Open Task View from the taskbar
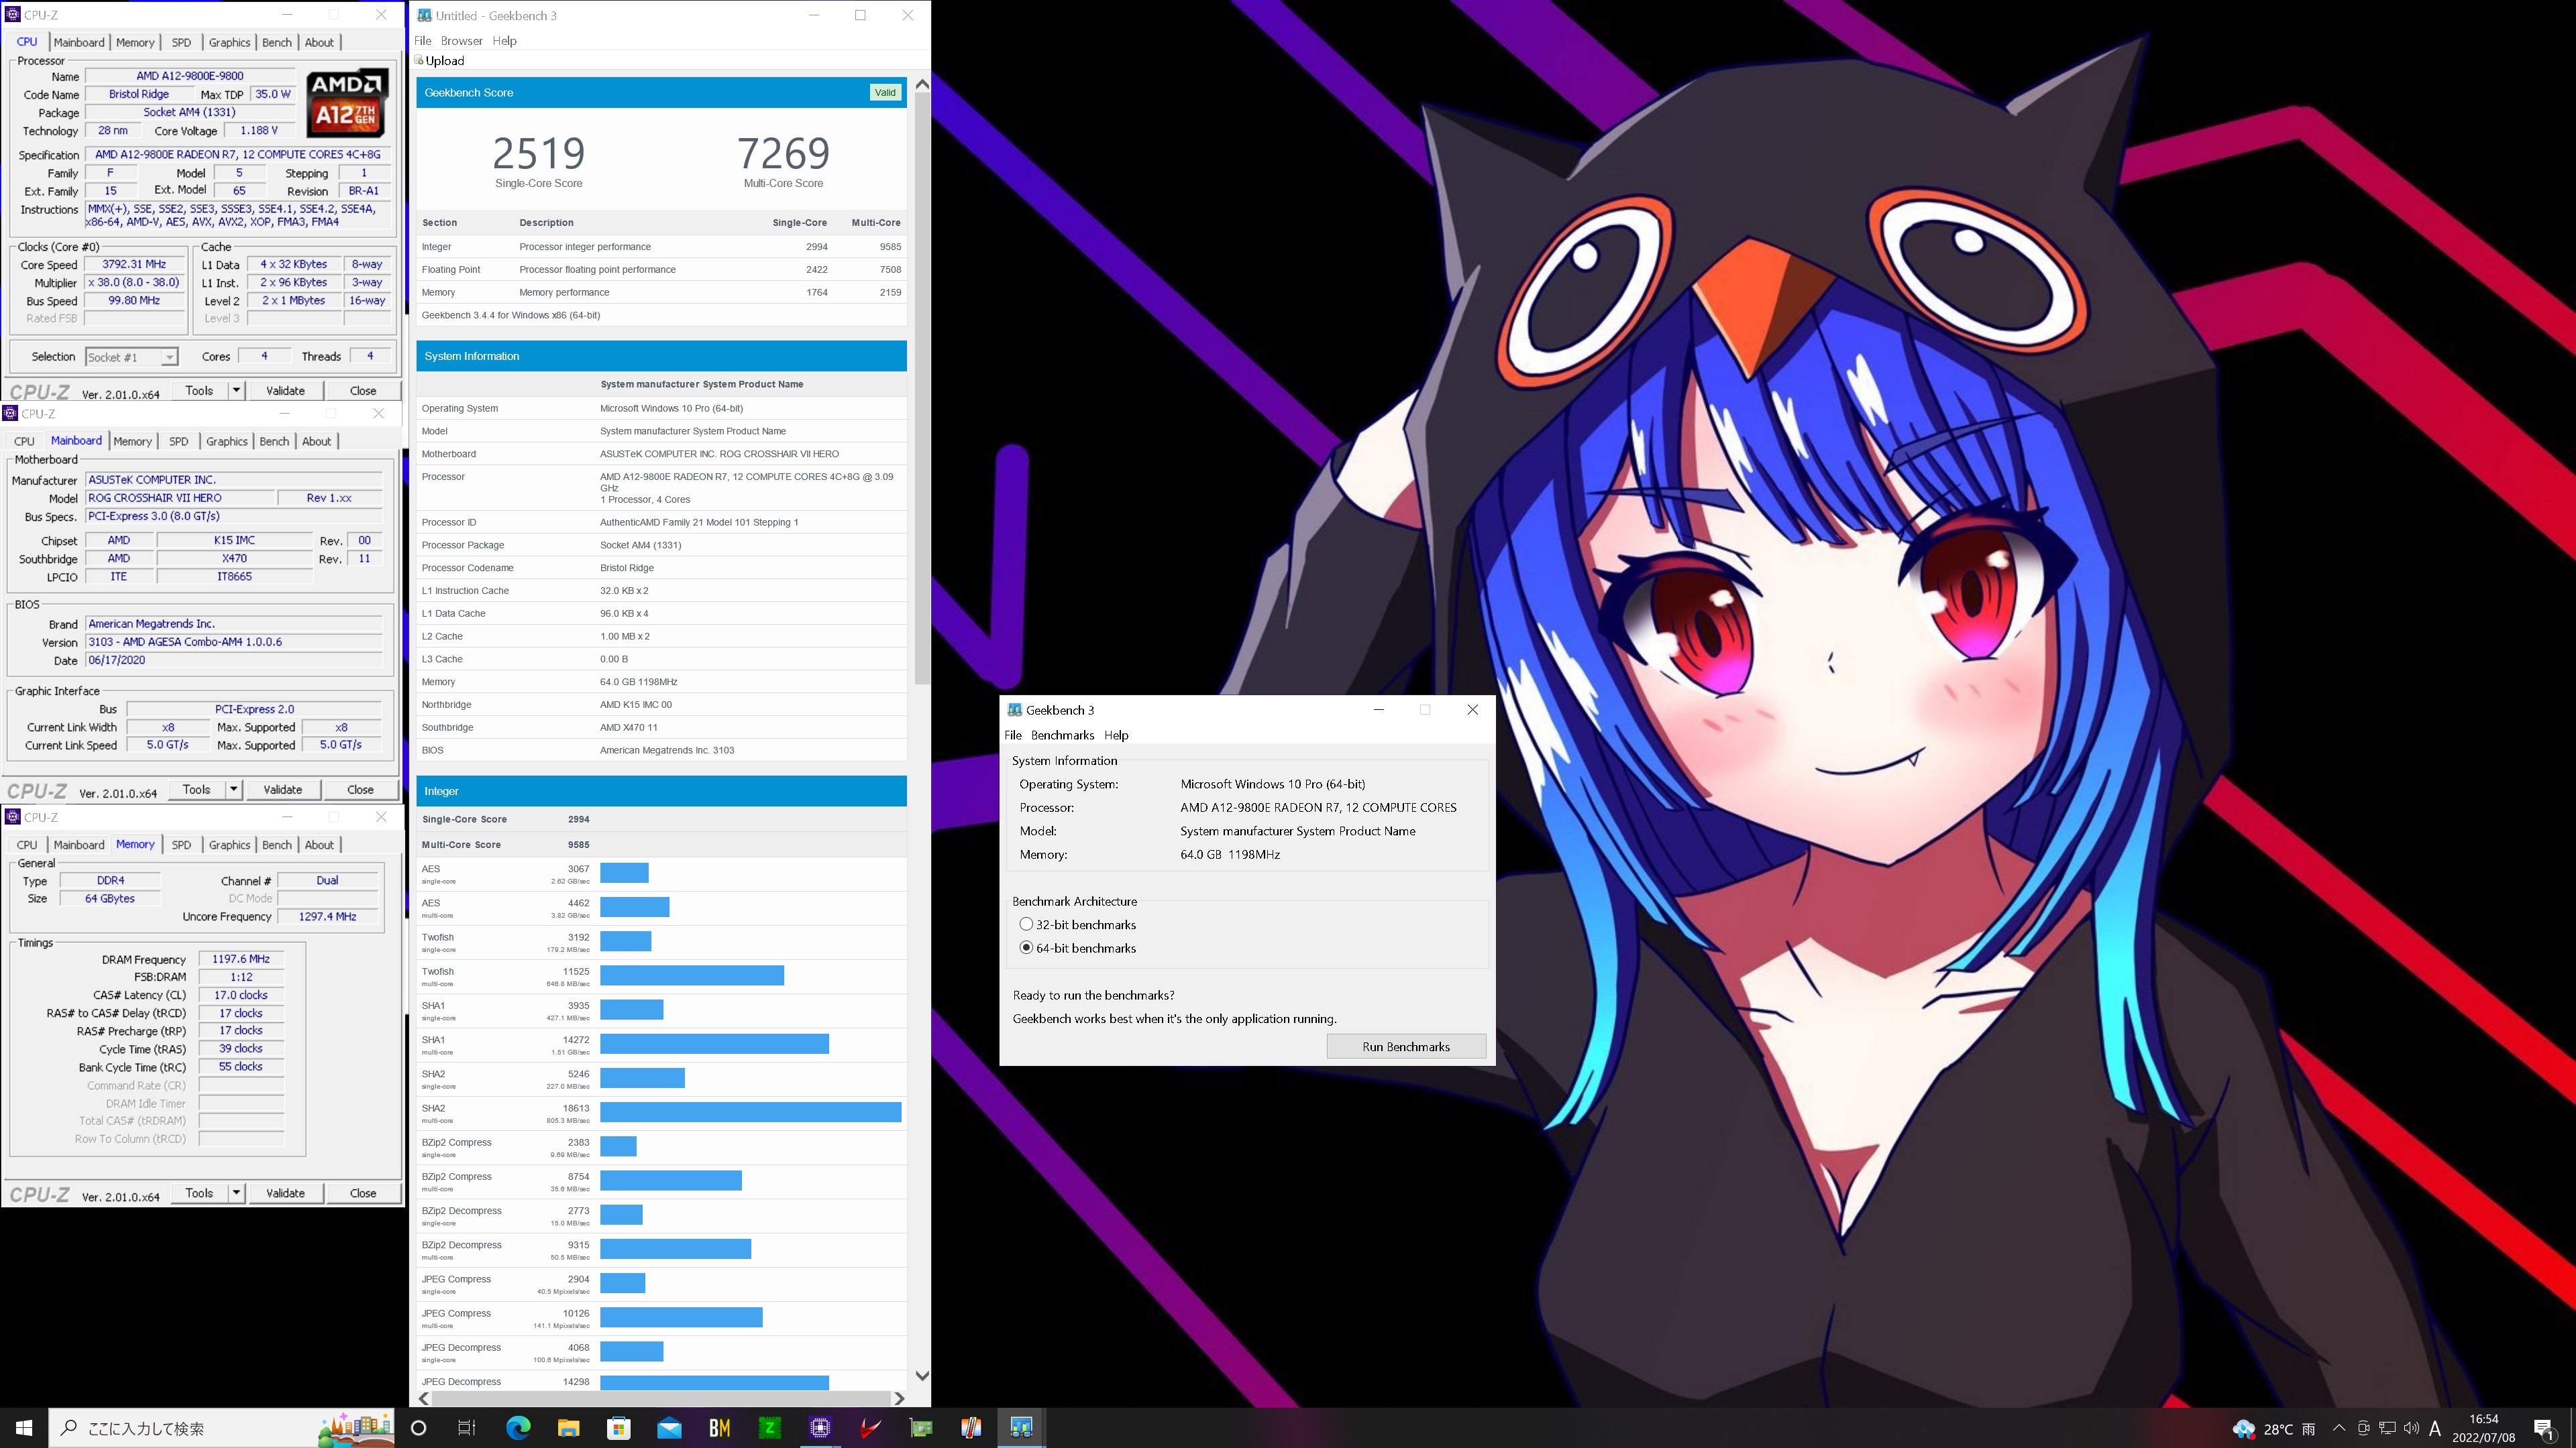The image size is (2576, 1448). [467, 1428]
